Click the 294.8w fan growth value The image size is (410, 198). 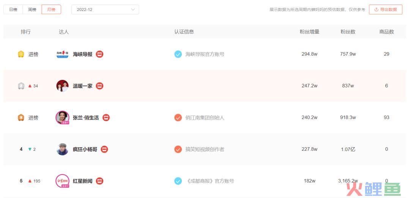310,54
